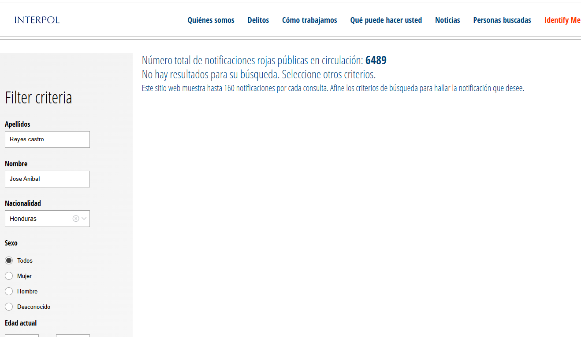
Task: Open the Quiénes somos menu
Action: pyautogui.click(x=211, y=20)
